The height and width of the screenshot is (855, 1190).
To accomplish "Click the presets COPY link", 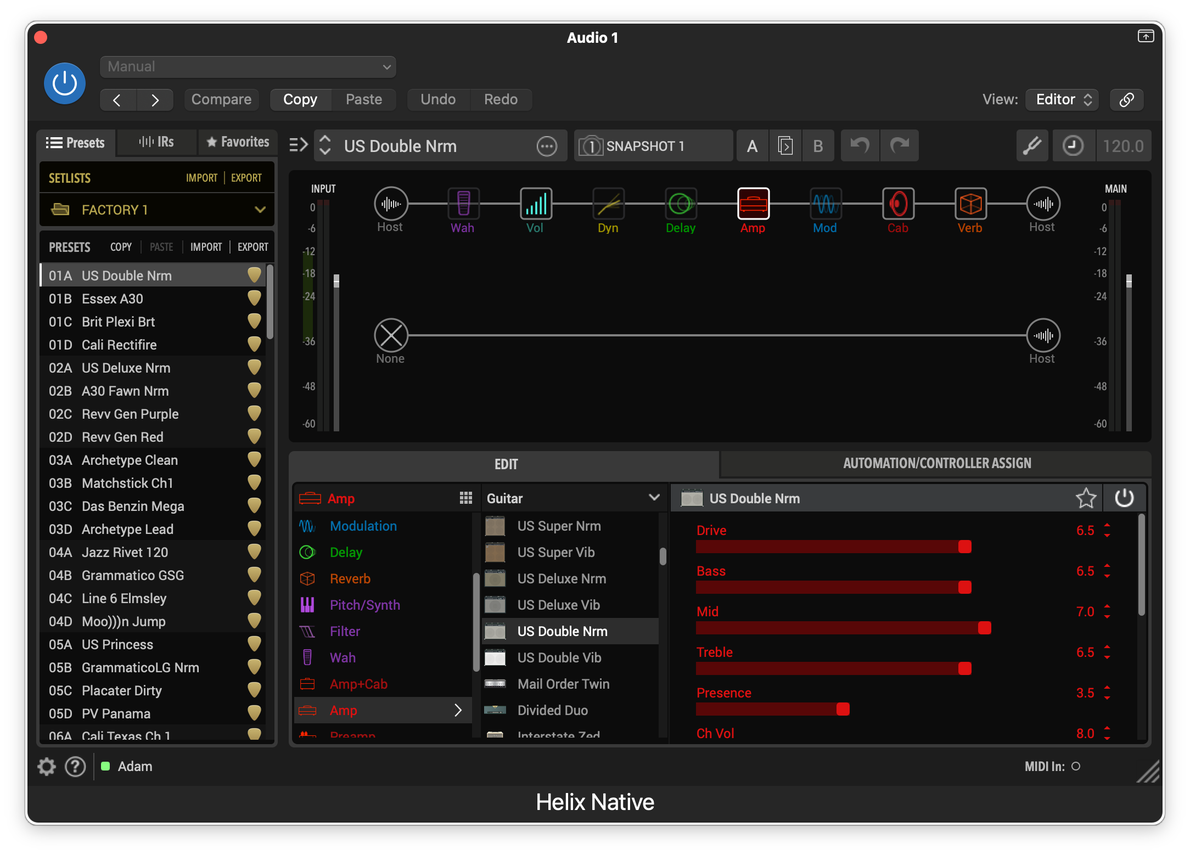I will tap(121, 247).
